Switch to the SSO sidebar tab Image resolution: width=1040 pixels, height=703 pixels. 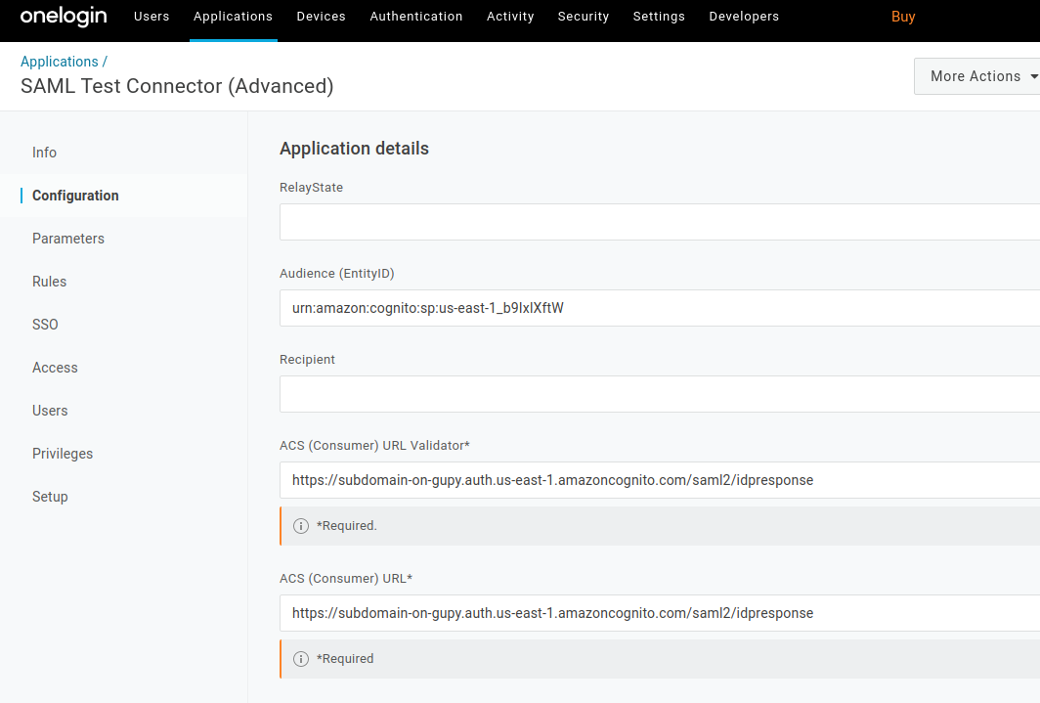45,325
